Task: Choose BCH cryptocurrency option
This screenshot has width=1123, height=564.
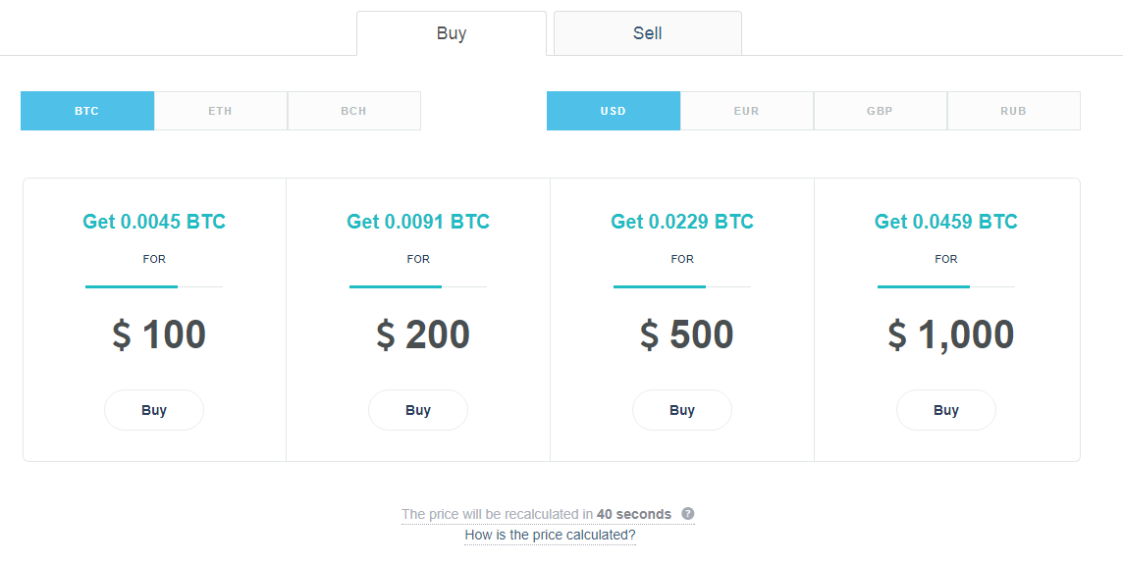Action: point(353,111)
